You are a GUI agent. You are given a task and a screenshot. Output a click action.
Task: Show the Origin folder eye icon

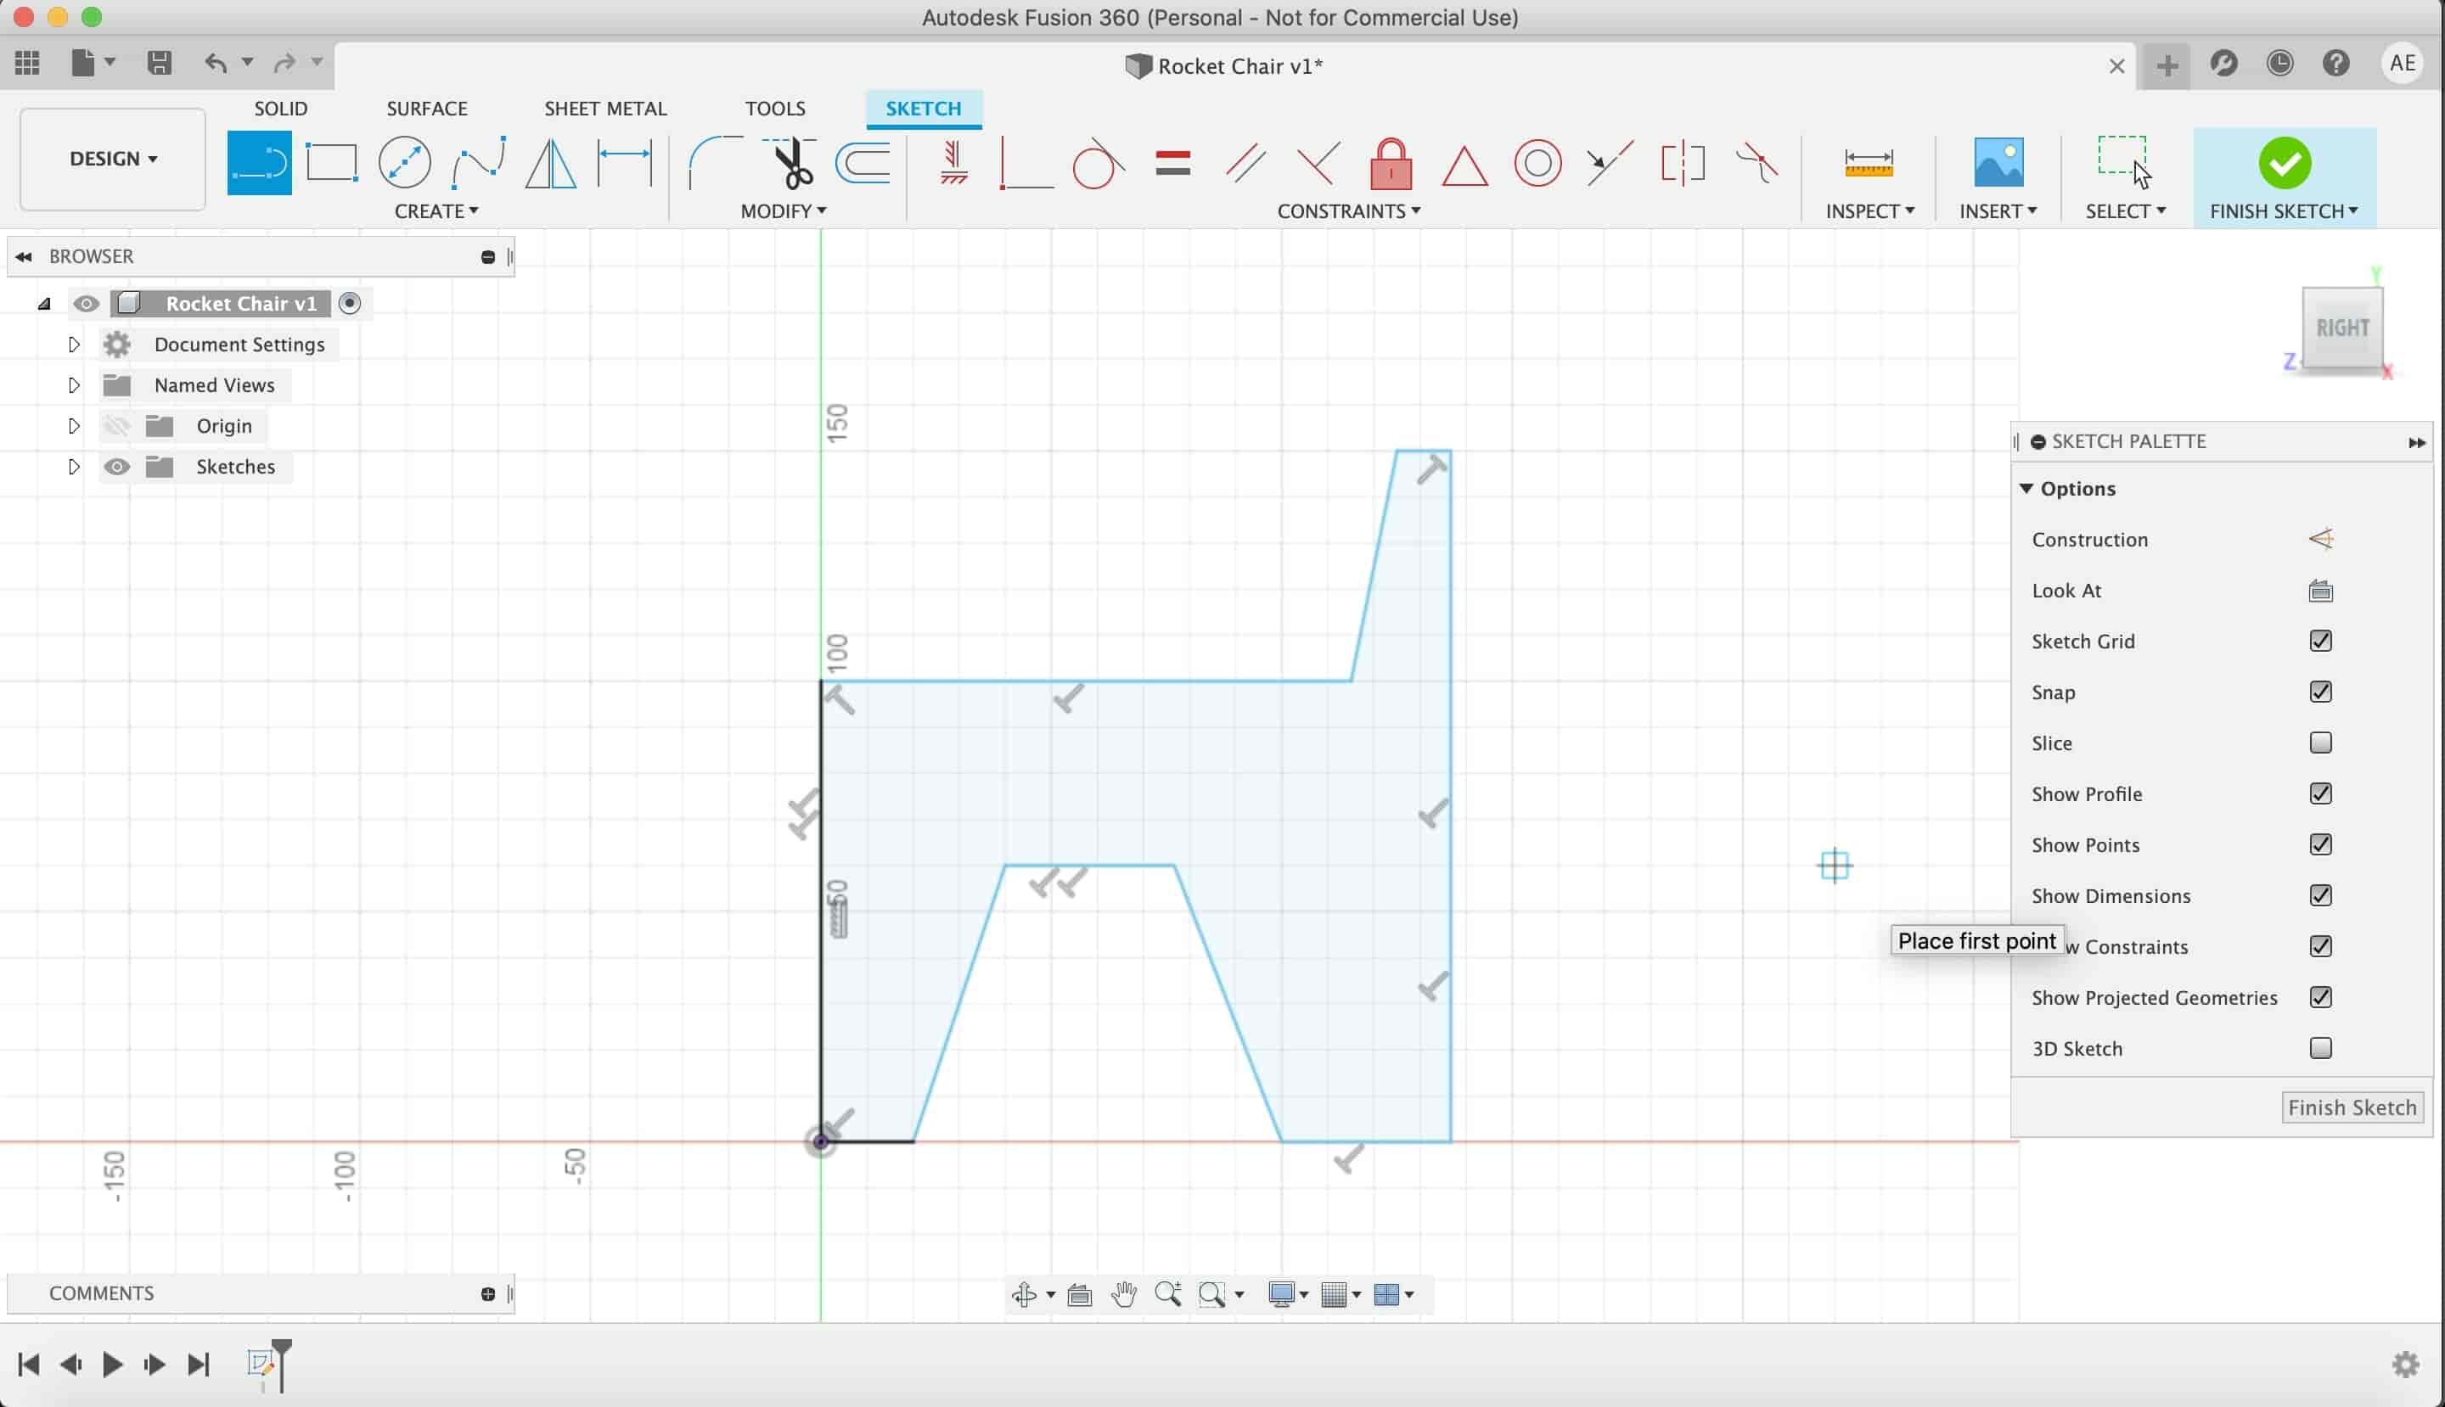pyautogui.click(x=117, y=426)
